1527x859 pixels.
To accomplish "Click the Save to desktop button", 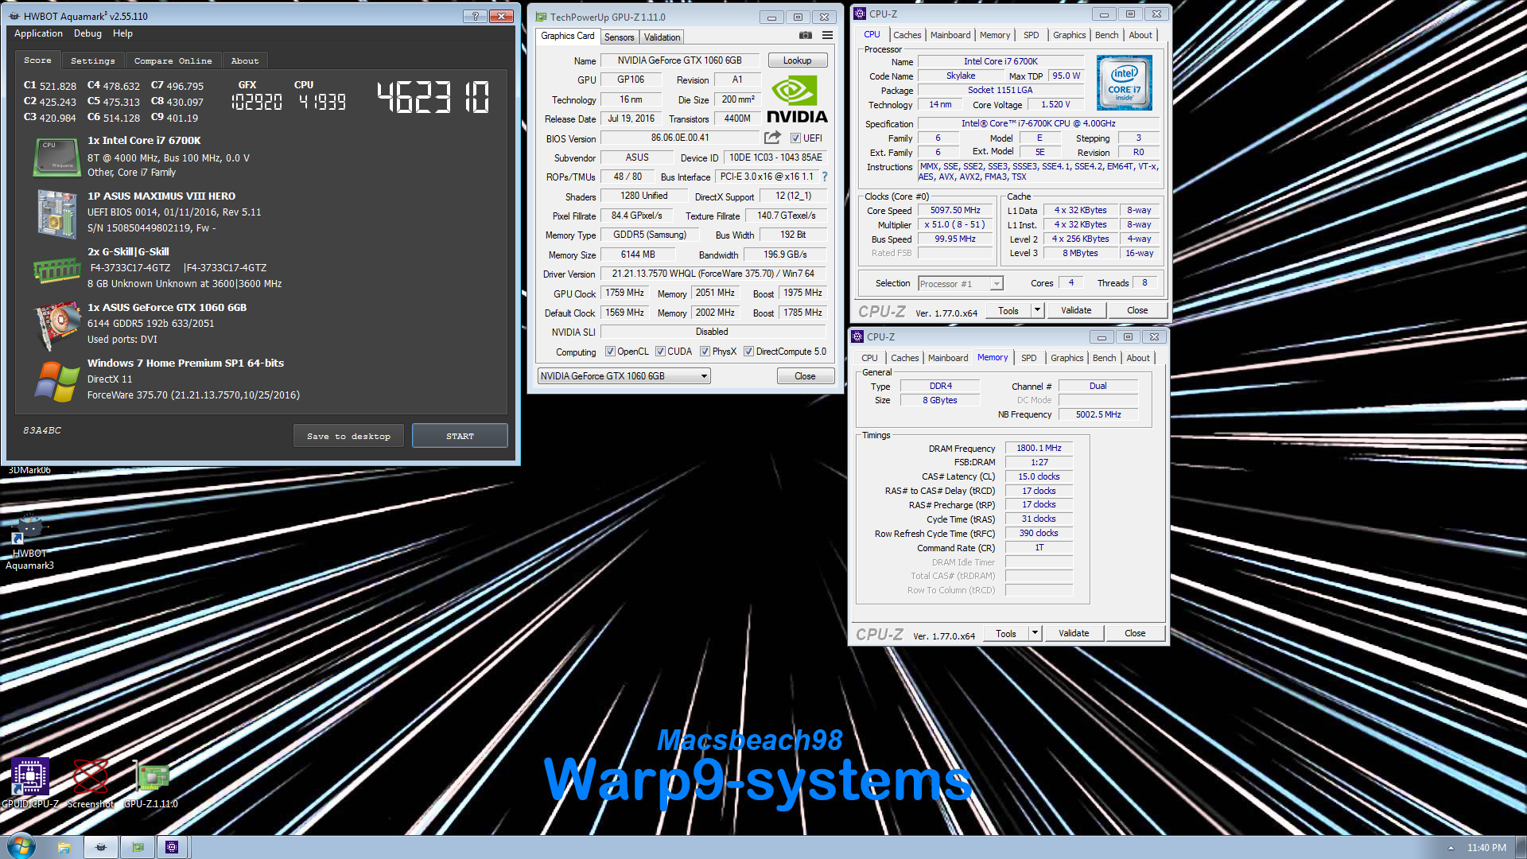I will pos(348,436).
